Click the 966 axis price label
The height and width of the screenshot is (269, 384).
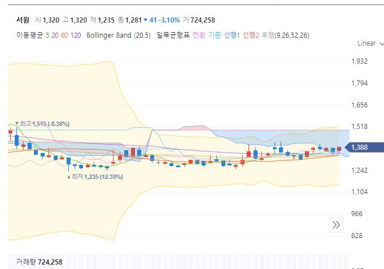click(356, 214)
